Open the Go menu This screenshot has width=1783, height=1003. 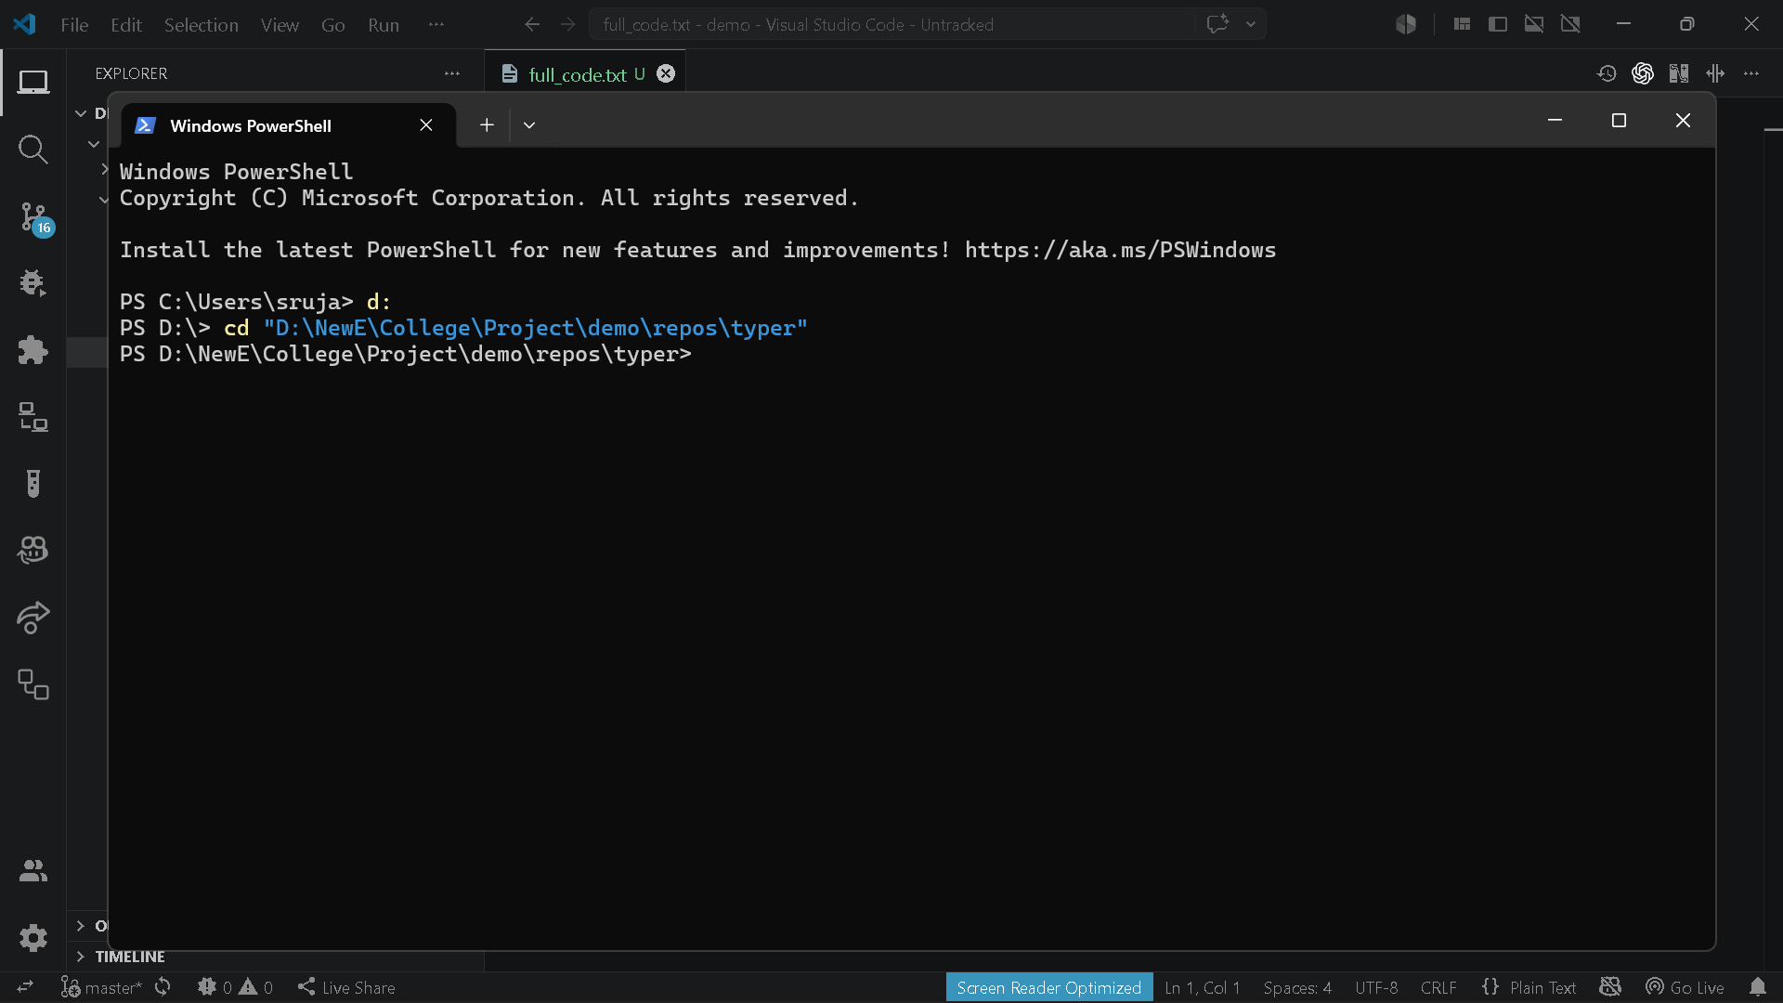pyautogui.click(x=333, y=25)
